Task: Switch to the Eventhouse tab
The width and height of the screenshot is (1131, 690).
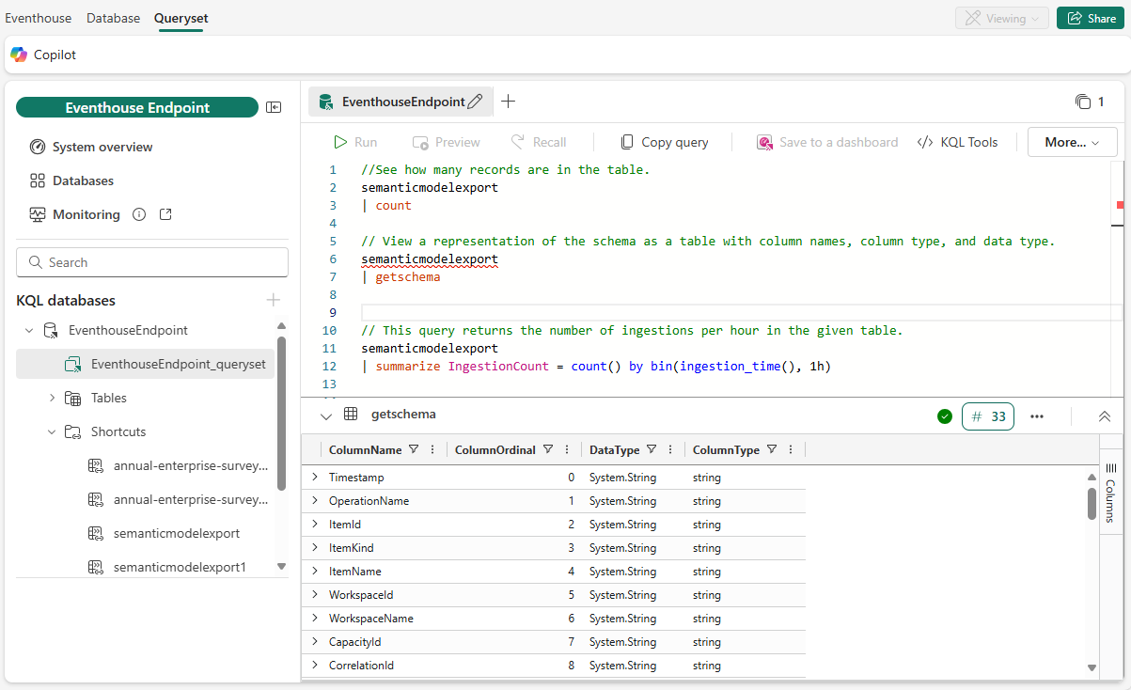Action: pyautogui.click(x=39, y=18)
